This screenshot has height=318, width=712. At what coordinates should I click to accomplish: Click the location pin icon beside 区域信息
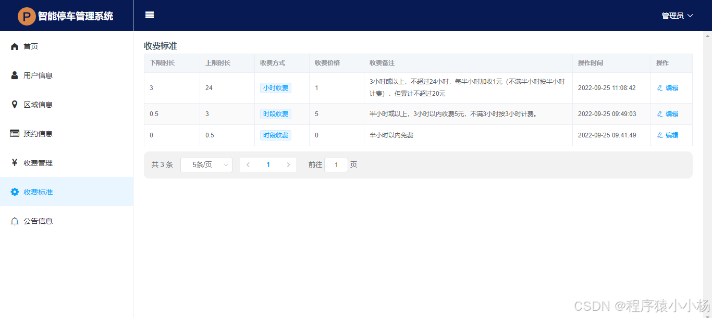point(15,105)
